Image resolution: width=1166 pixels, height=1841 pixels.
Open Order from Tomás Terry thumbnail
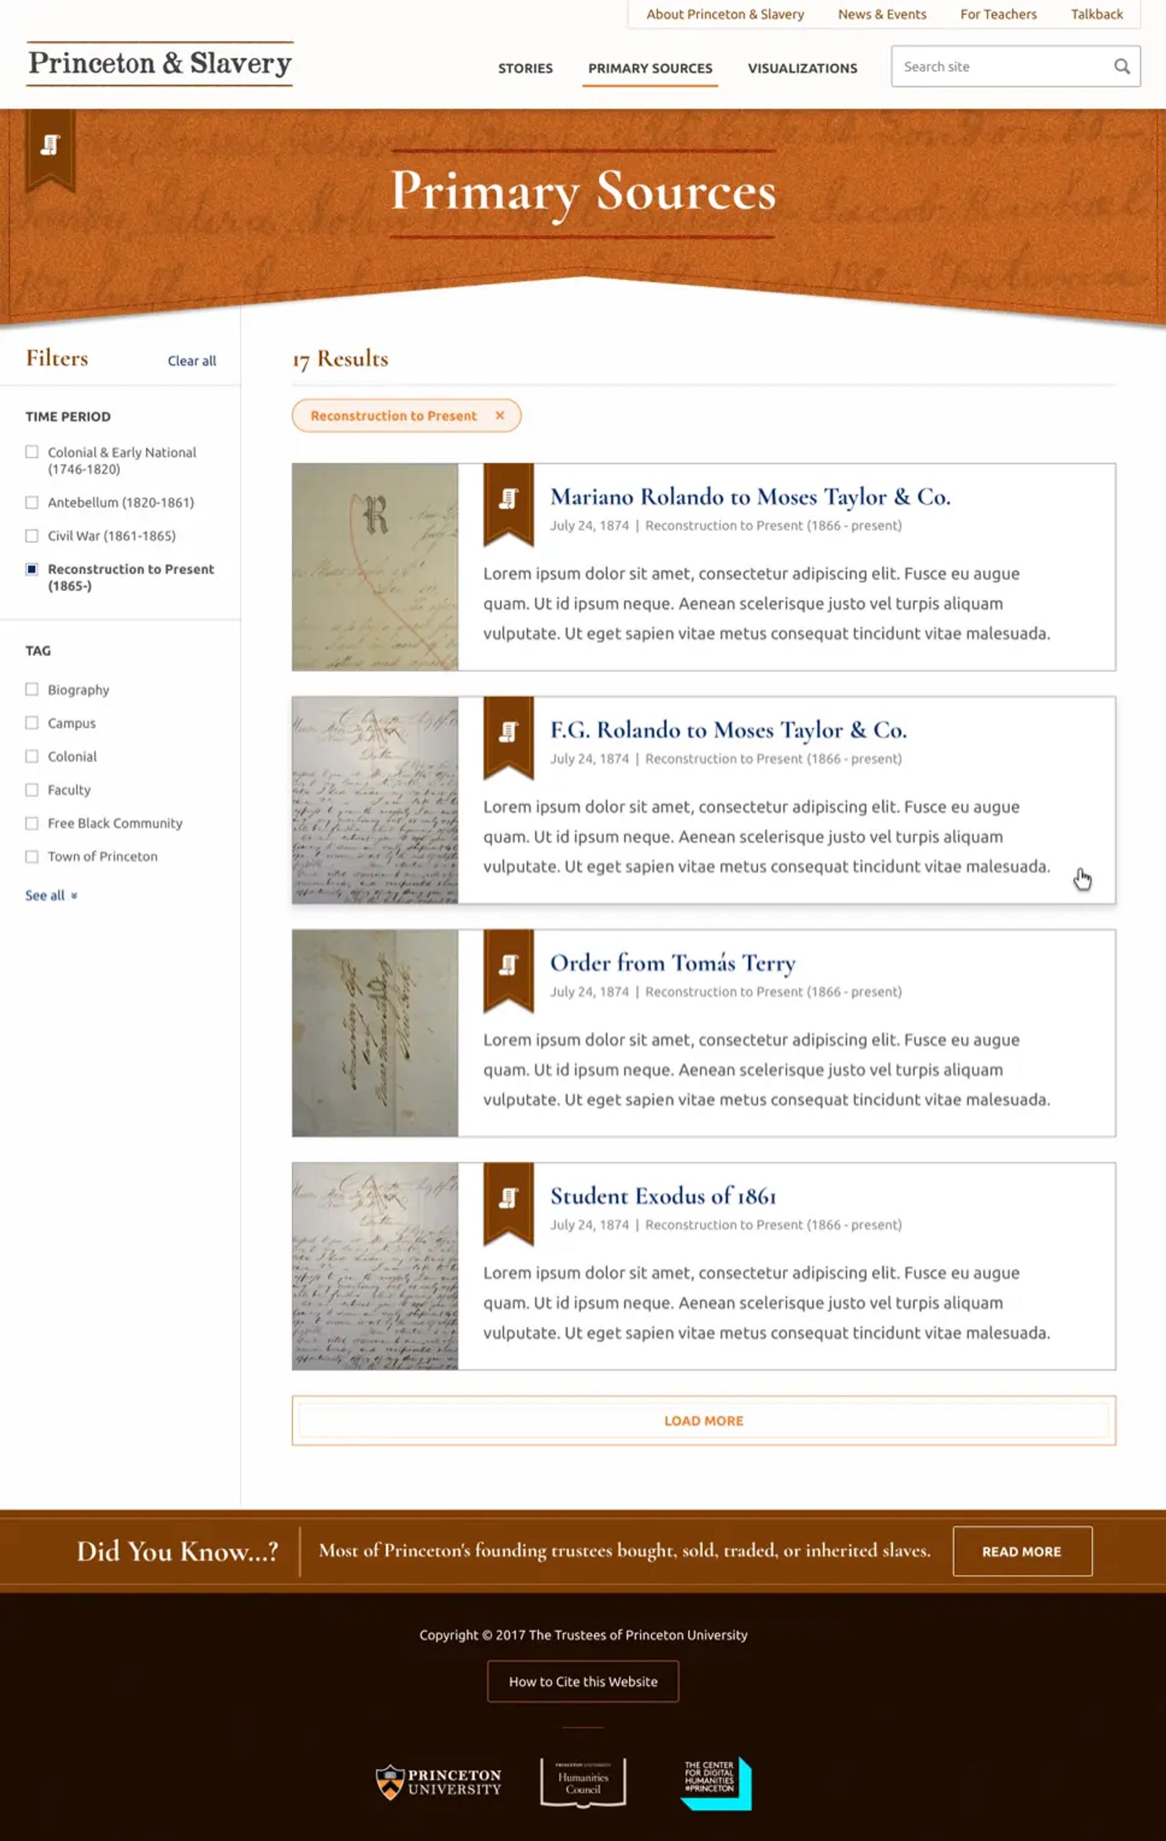click(x=375, y=1033)
